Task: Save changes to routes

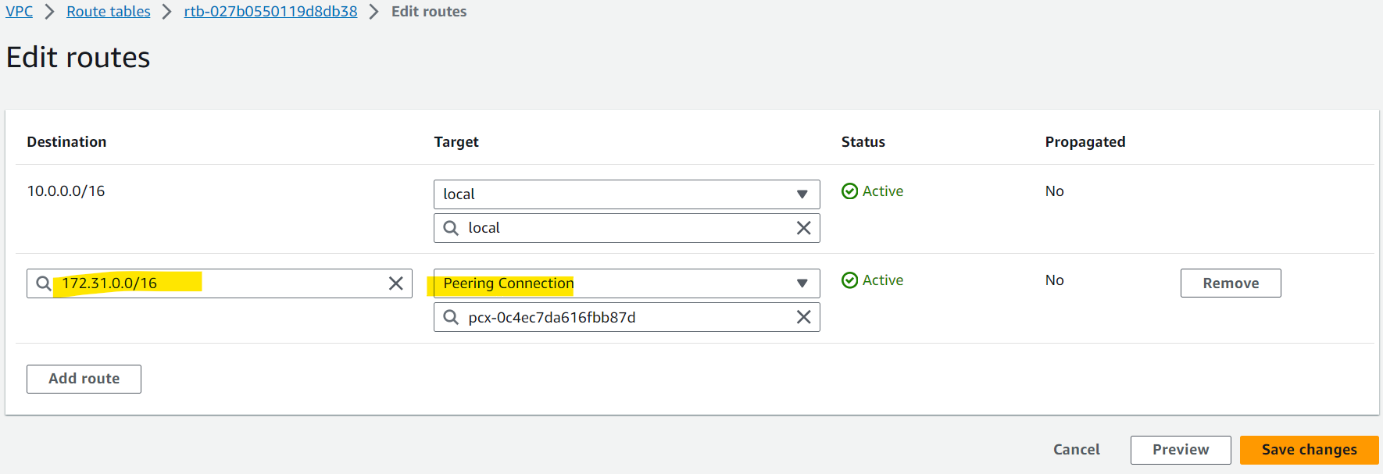Action: 1310,450
